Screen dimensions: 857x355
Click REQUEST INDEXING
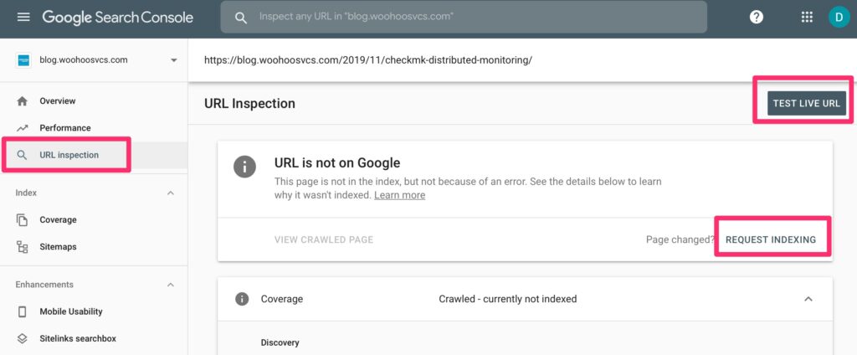click(771, 239)
